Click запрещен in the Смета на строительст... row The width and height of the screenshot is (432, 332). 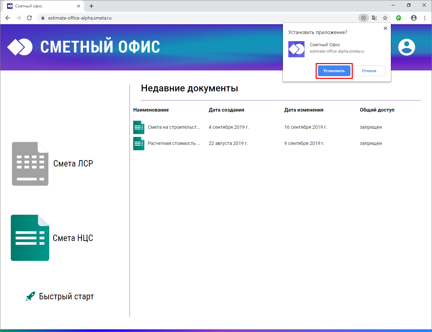coord(371,127)
